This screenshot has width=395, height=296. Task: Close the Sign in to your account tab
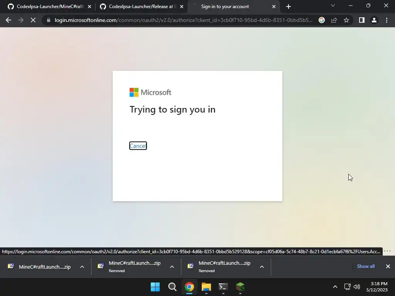click(x=274, y=7)
